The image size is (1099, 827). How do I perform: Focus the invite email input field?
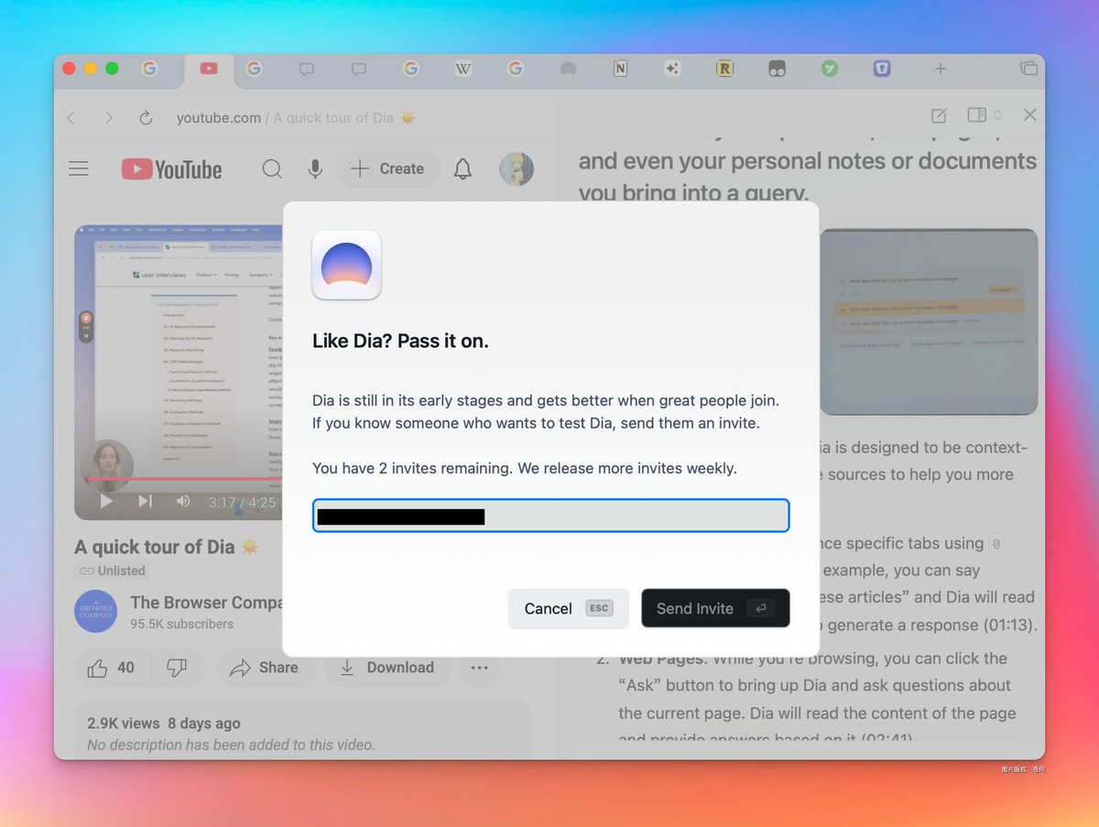pyautogui.click(x=550, y=516)
